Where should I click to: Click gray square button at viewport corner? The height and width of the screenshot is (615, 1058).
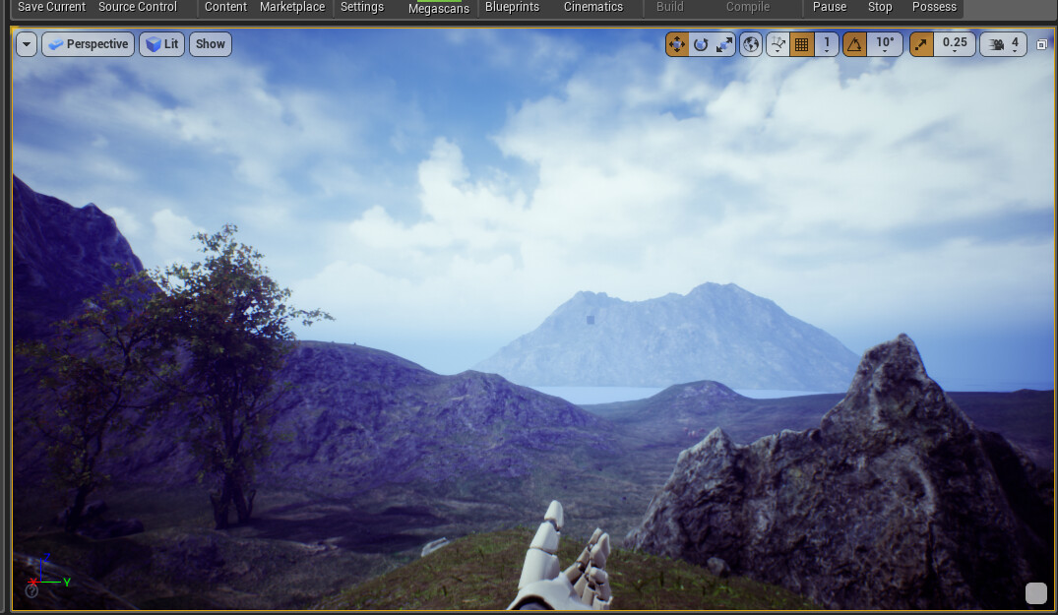[x=1035, y=592]
